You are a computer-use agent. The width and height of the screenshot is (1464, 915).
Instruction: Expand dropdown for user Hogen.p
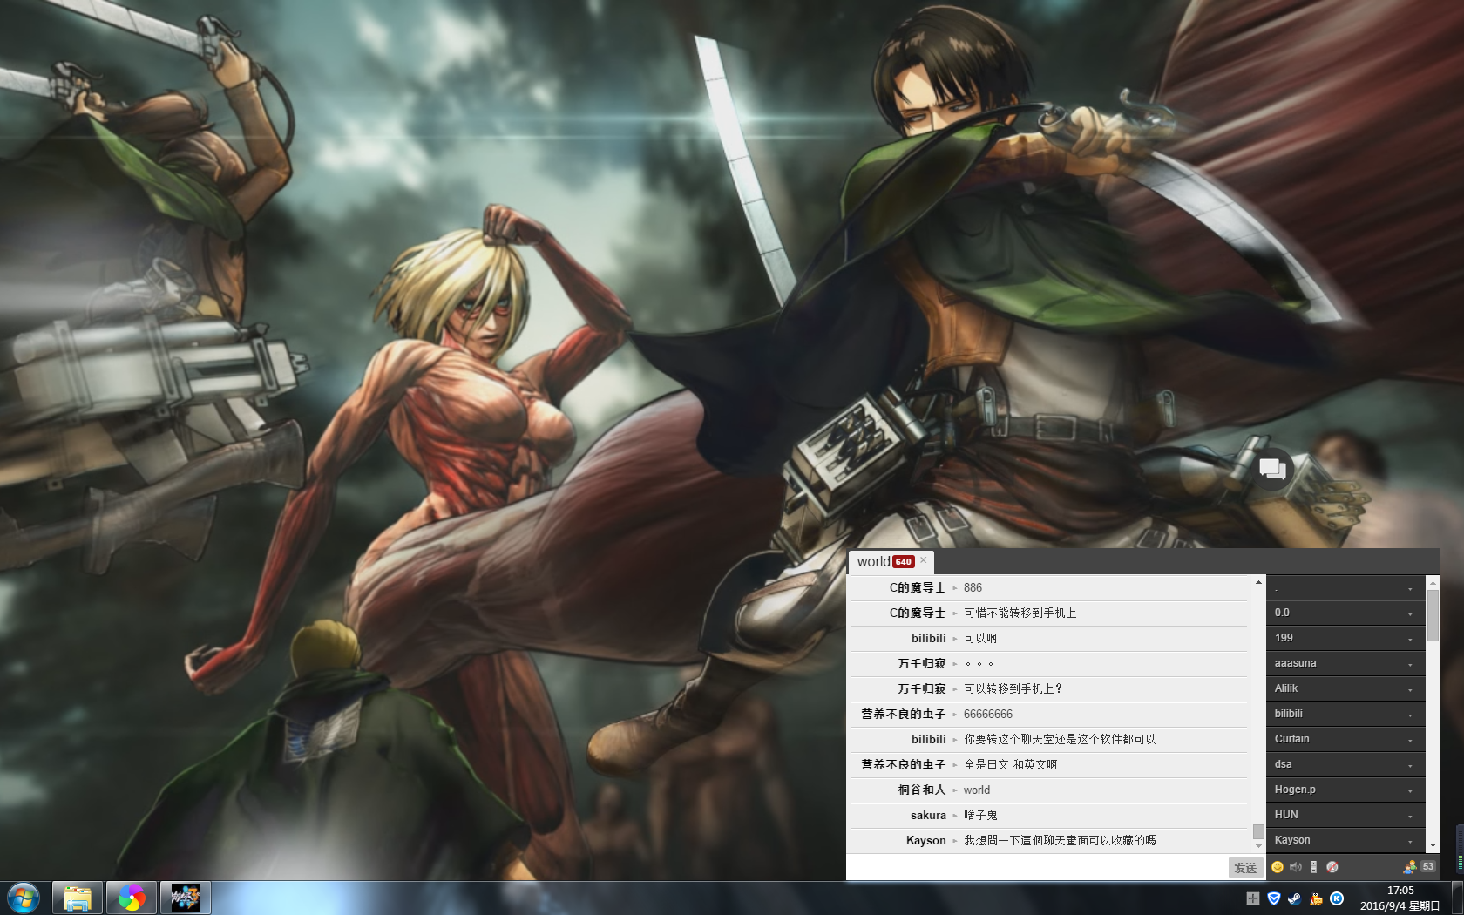[1410, 790]
